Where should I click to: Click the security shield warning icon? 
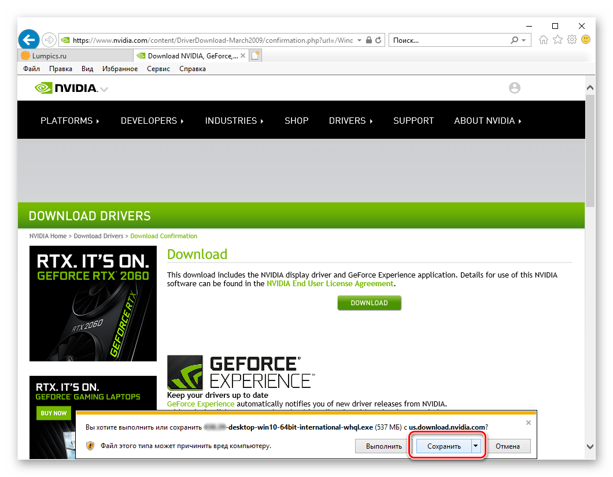tap(90, 446)
